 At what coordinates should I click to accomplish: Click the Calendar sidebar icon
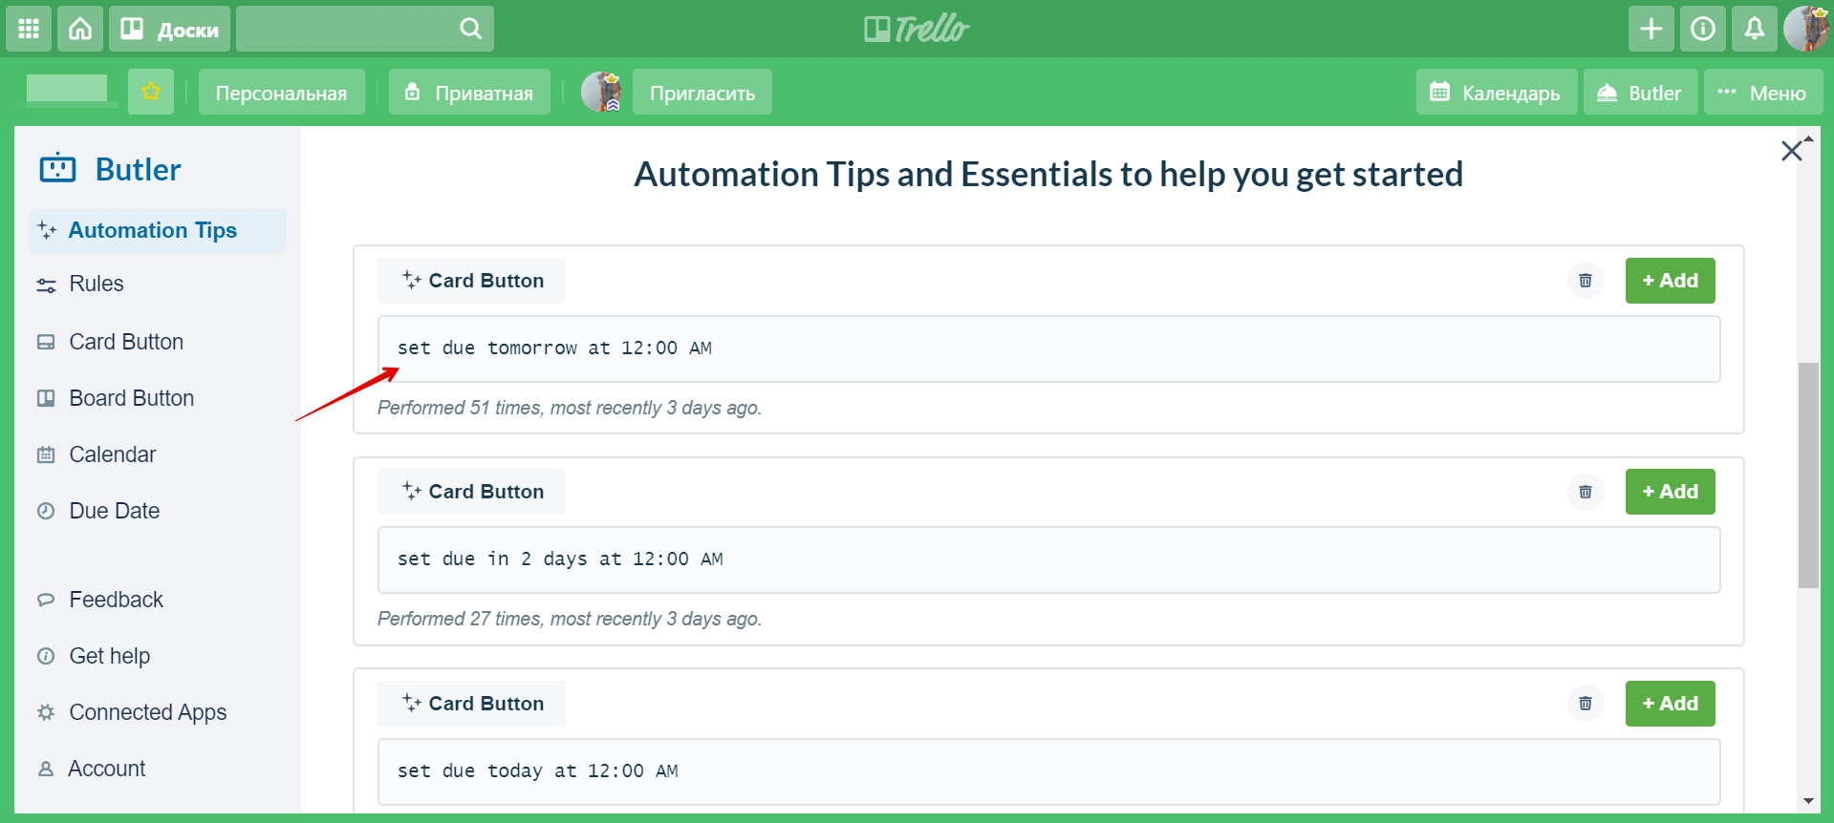(x=46, y=454)
